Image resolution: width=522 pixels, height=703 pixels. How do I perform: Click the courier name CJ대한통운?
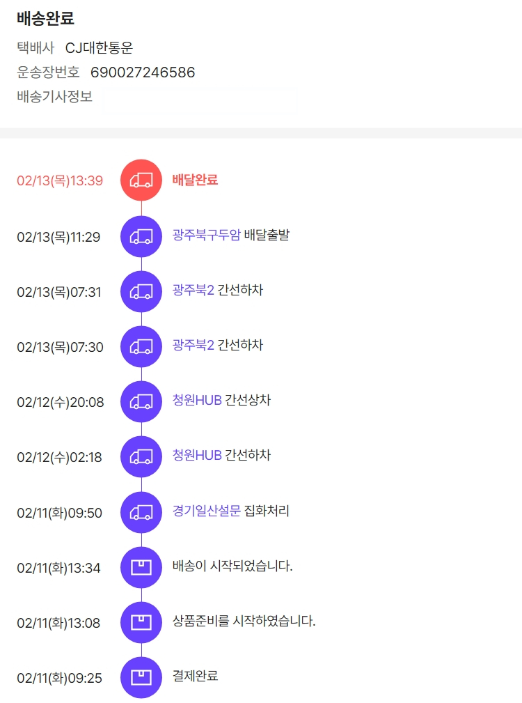click(99, 48)
